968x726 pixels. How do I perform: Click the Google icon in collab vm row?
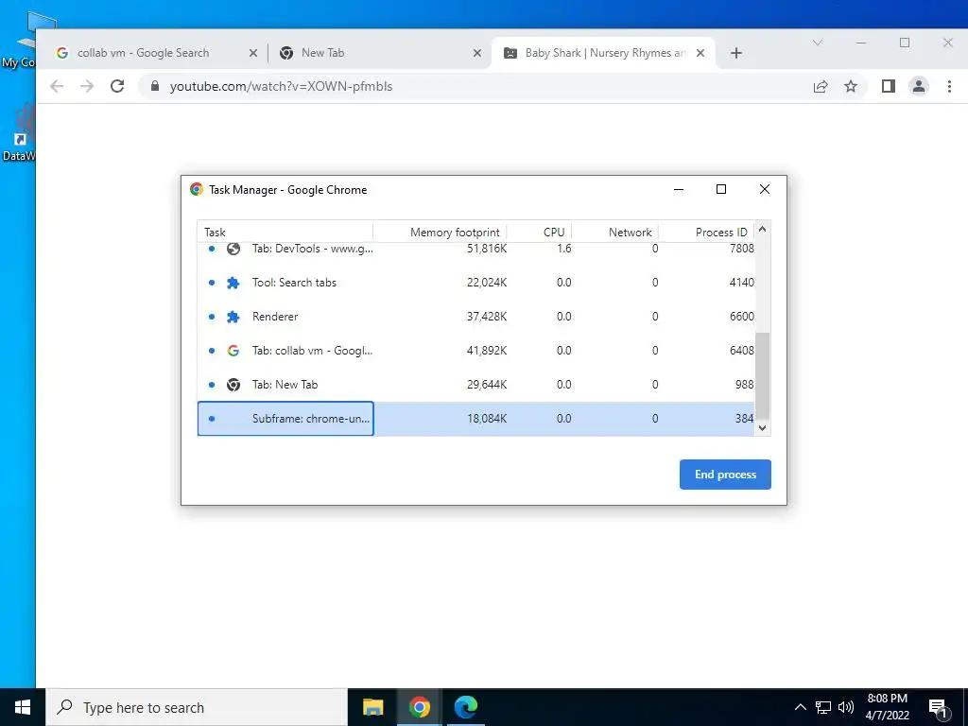tap(233, 351)
